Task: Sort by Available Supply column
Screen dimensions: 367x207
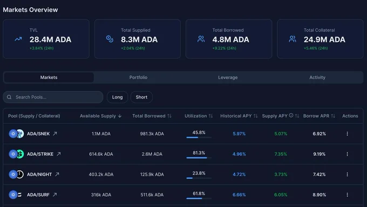Action: pos(100,116)
